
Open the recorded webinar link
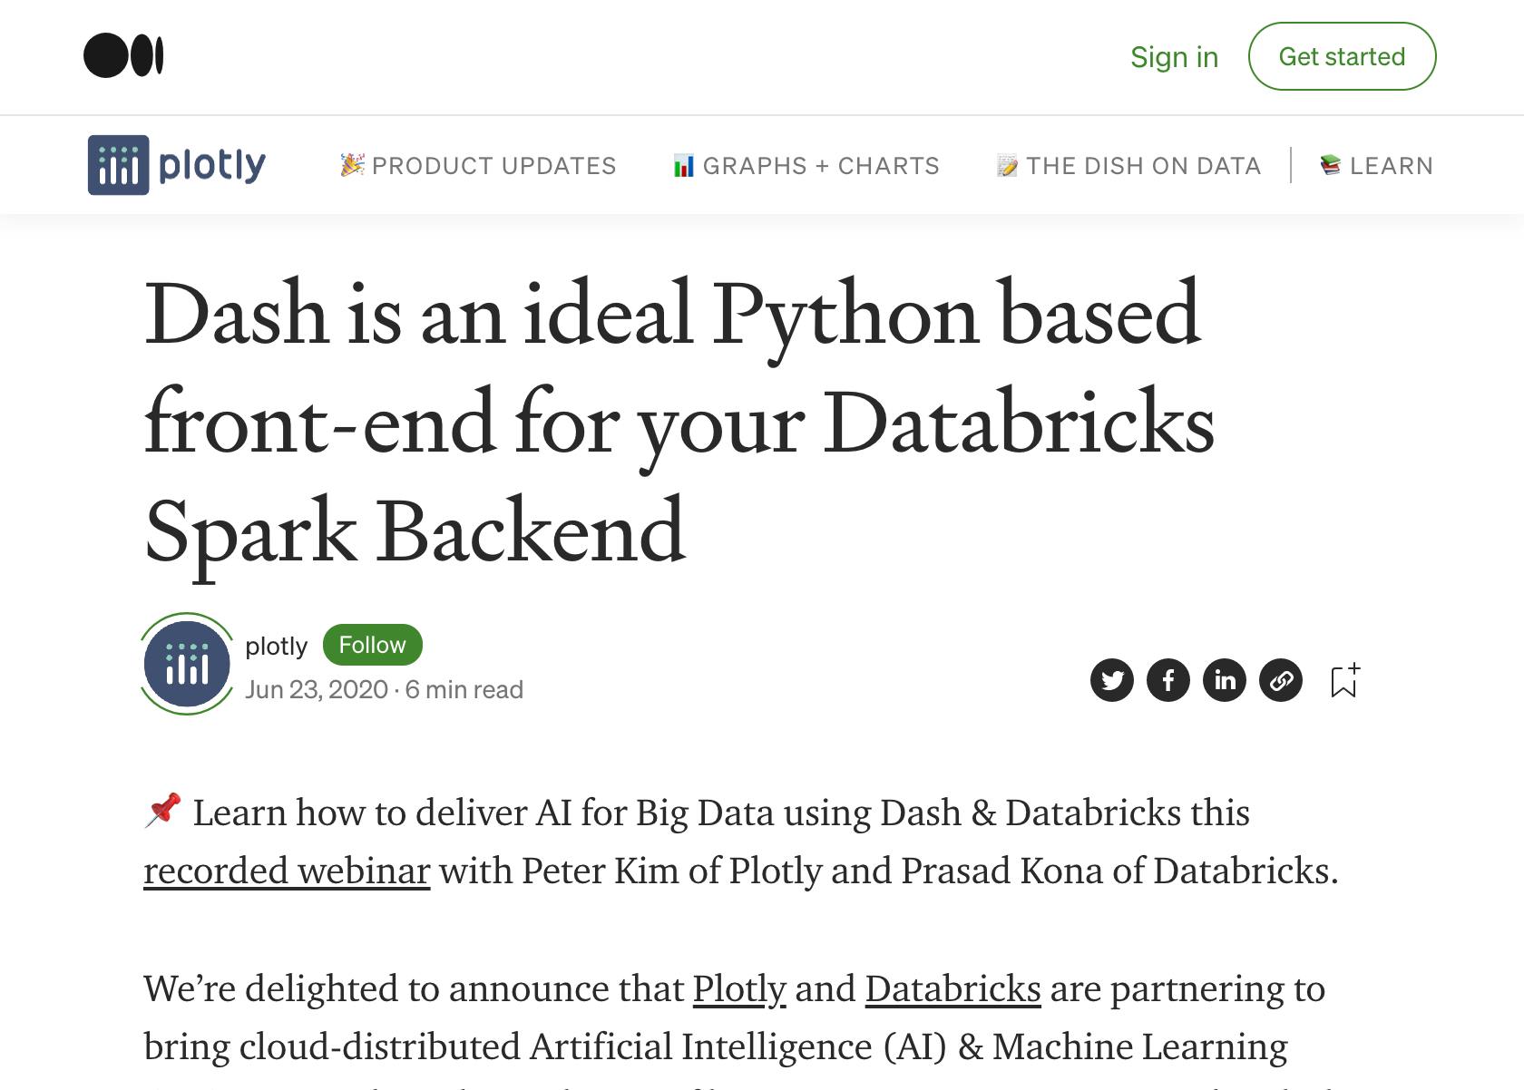tap(287, 871)
